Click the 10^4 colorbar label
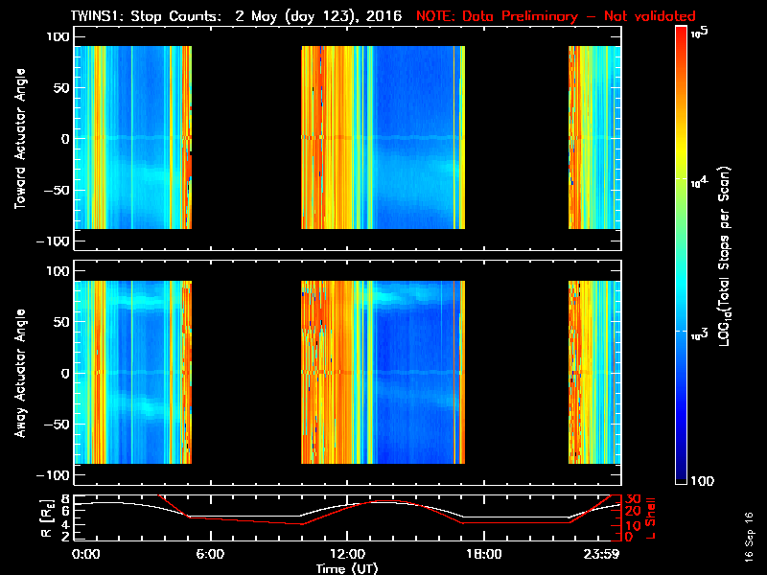Screen dimensions: 767x575 (x=699, y=182)
